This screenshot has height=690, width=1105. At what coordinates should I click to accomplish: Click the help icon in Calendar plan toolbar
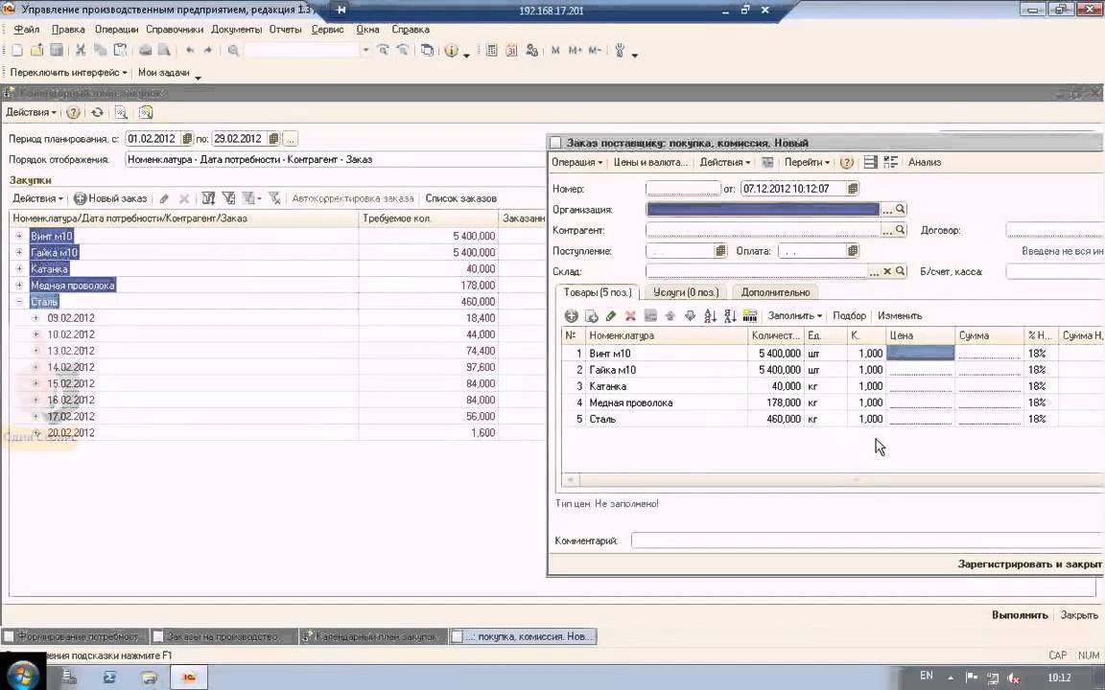[73, 113]
